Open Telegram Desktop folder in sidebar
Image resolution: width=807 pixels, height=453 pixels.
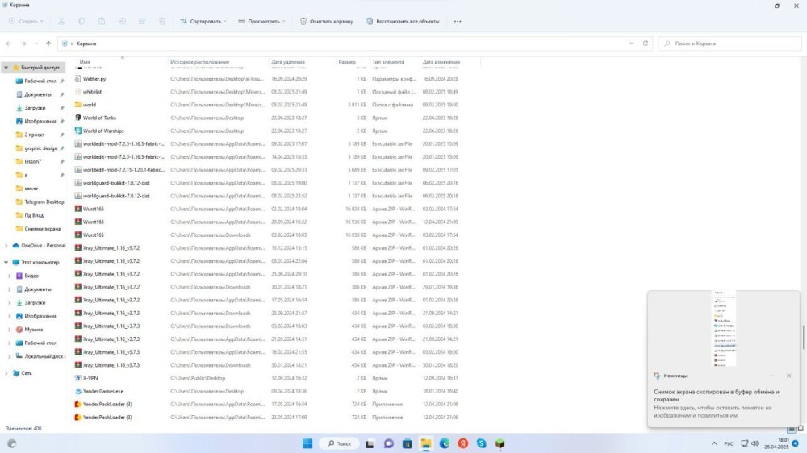click(44, 202)
